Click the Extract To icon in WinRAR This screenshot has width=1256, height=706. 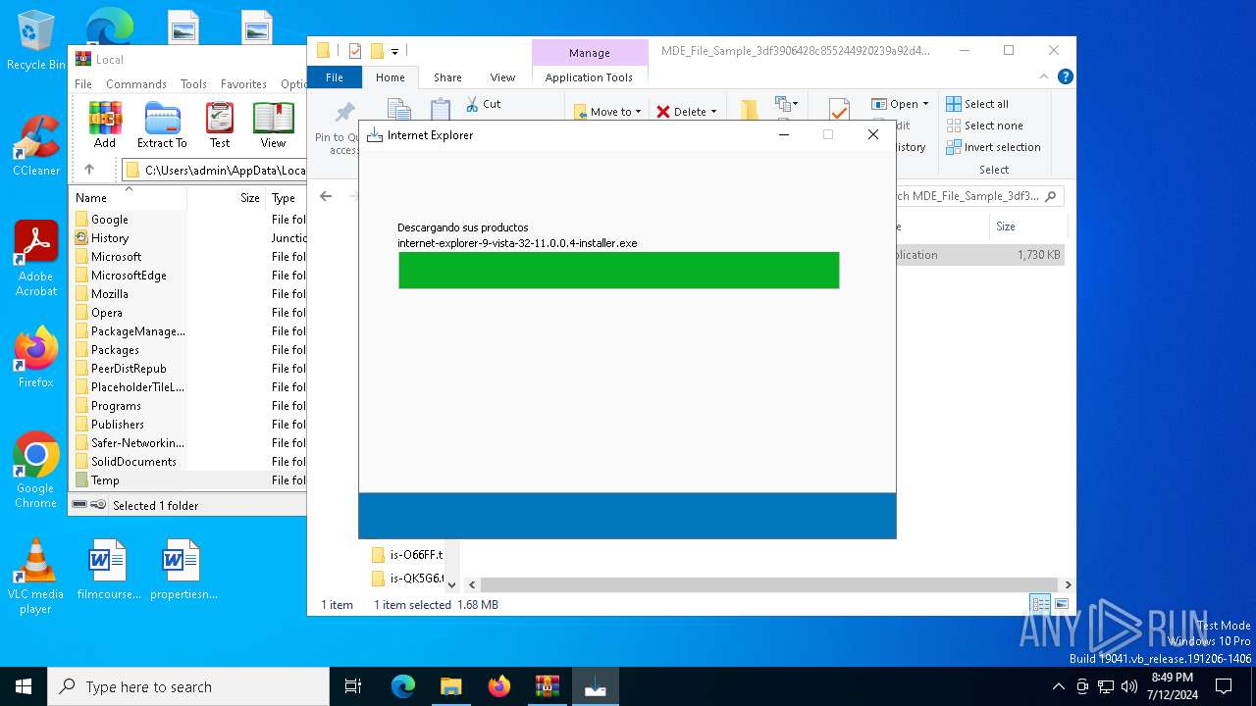point(162,125)
